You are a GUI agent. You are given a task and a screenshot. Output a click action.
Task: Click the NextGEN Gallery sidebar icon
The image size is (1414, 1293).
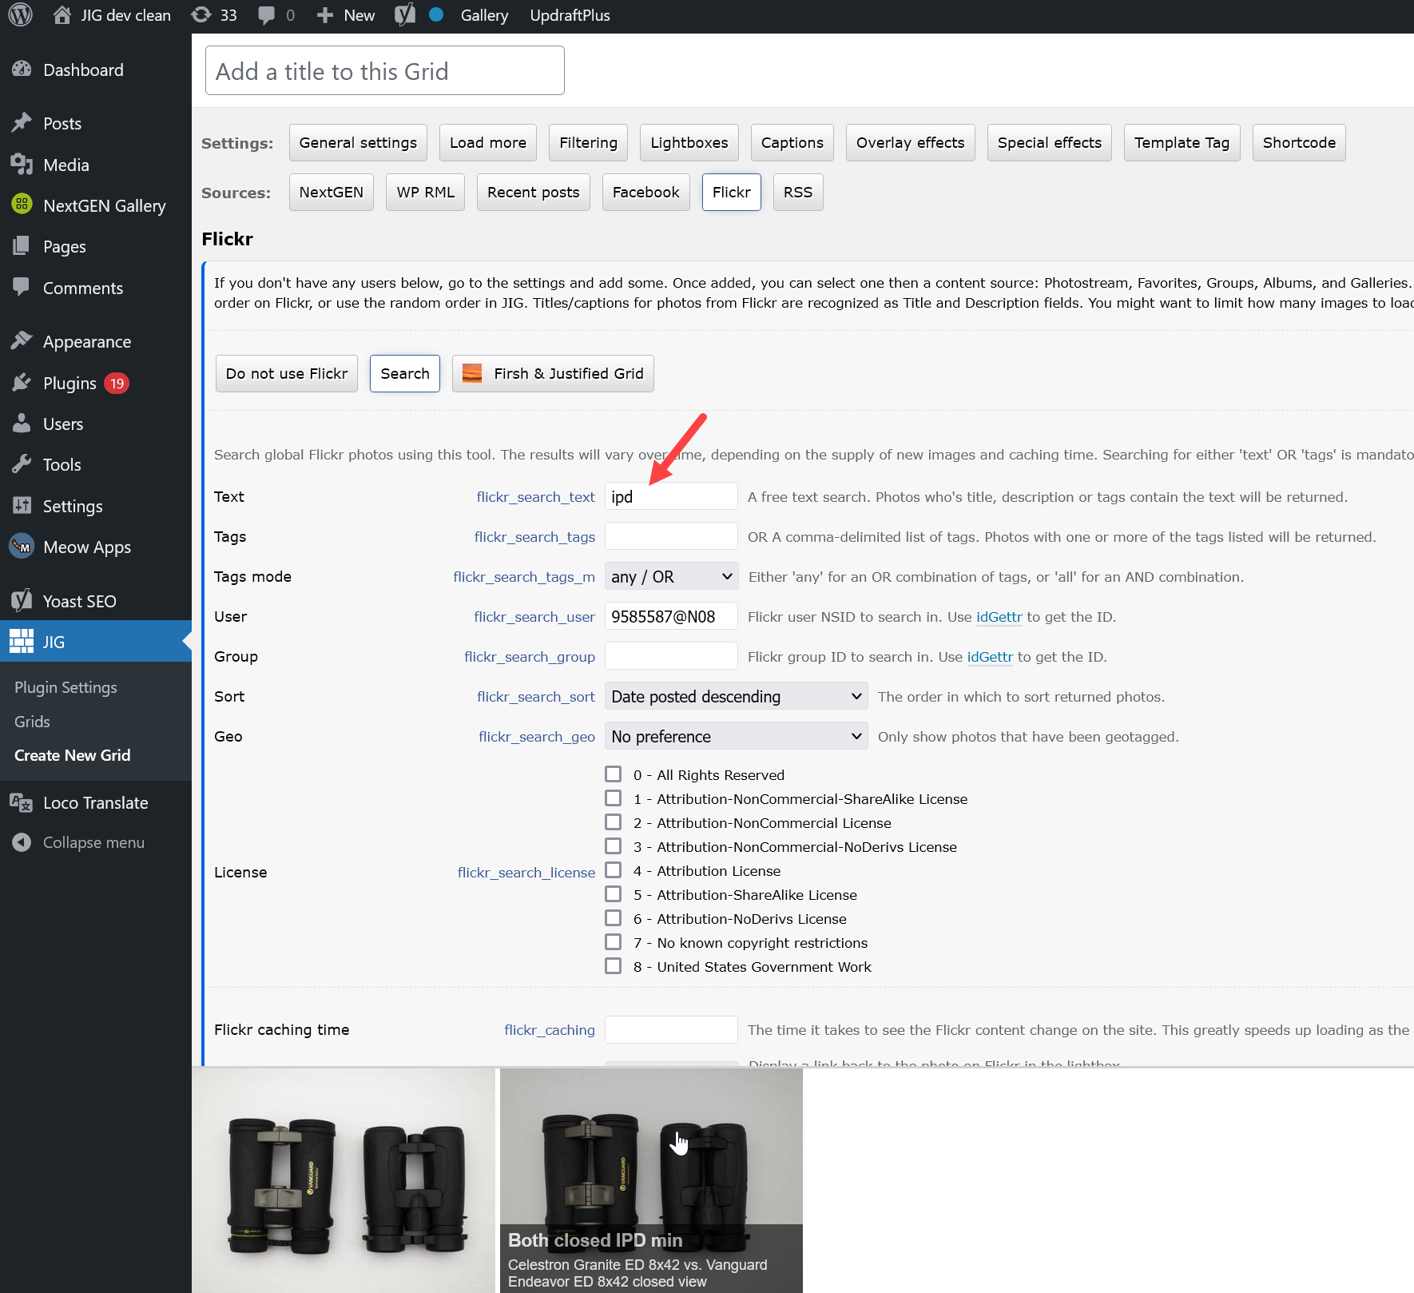[22, 205]
